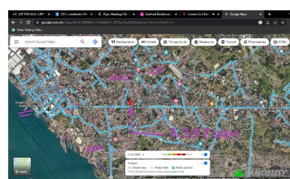Click the search magnifier icon
This screenshot has width=290, height=179.
[82, 42]
